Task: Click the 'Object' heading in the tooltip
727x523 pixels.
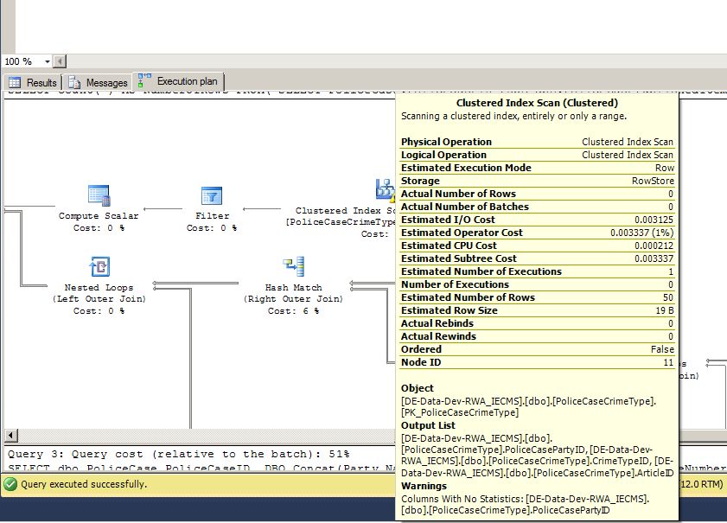Action: 418,388
